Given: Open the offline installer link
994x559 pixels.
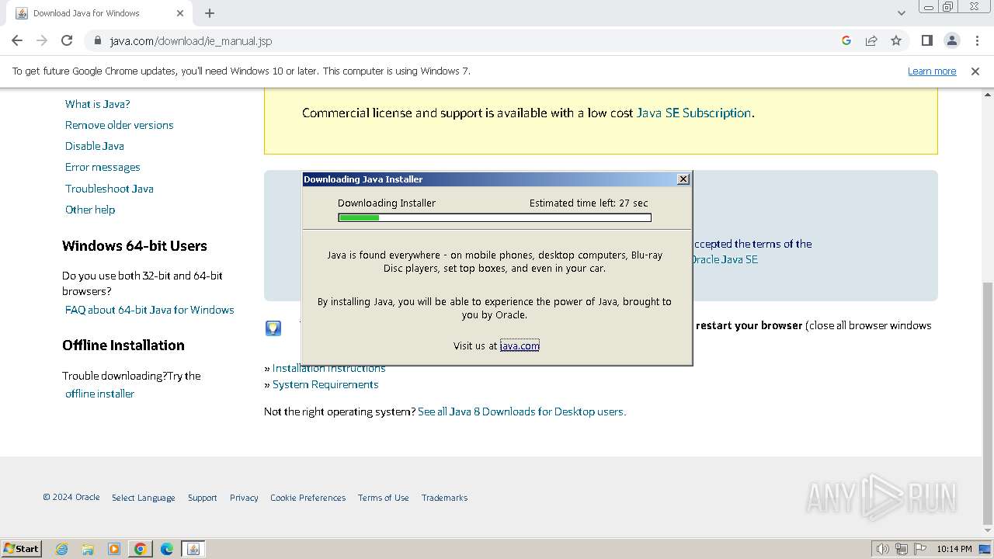Looking at the screenshot, I should pyautogui.click(x=100, y=394).
